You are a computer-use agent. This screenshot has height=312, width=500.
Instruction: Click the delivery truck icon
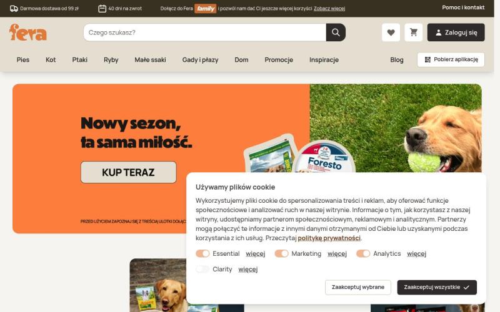[x=14, y=9]
